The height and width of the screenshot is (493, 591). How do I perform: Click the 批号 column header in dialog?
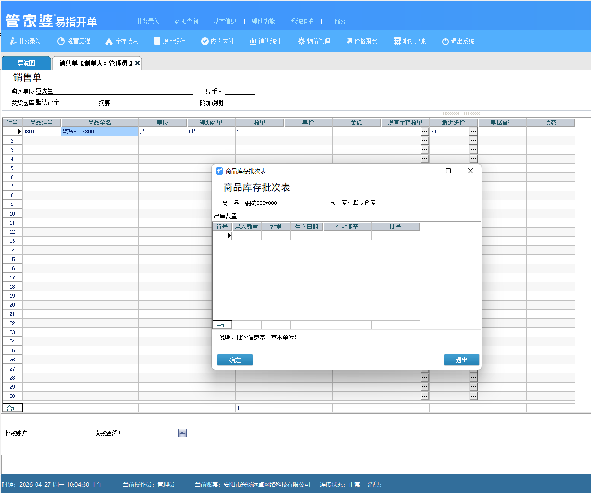click(x=396, y=227)
